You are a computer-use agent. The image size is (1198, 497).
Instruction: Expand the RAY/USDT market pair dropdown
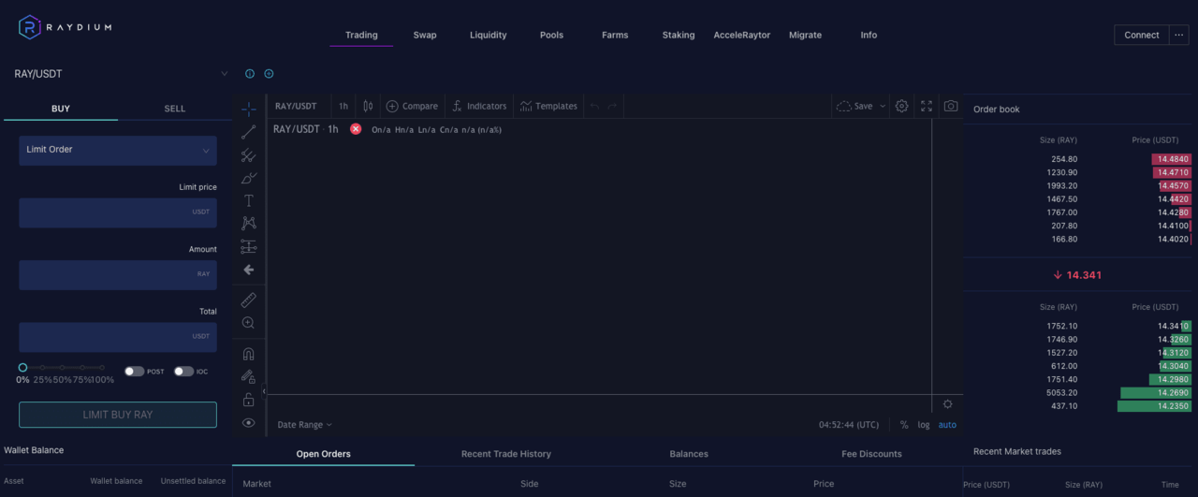[224, 74]
